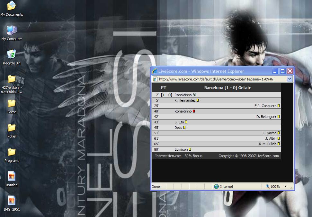The image size is (312, 217).
Task: Minimize the LiveScore Internet Explorer window
Action: click(275, 71)
